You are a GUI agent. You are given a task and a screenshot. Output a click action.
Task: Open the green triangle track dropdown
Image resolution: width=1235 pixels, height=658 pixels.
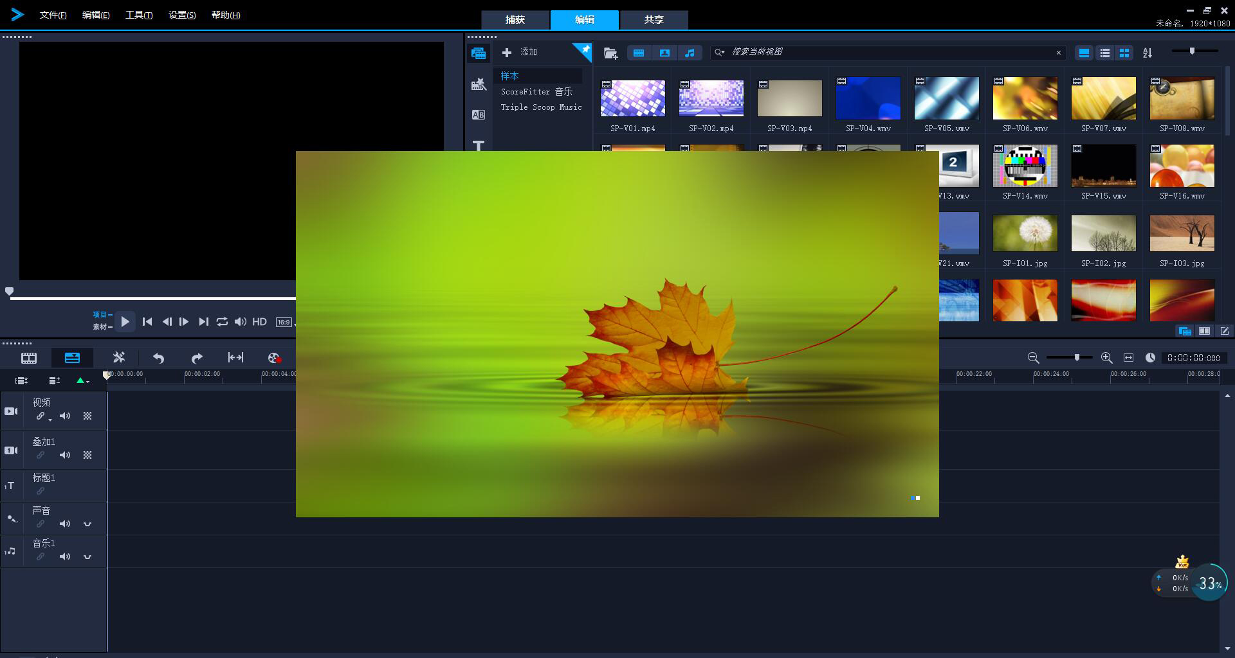click(x=82, y=380)
